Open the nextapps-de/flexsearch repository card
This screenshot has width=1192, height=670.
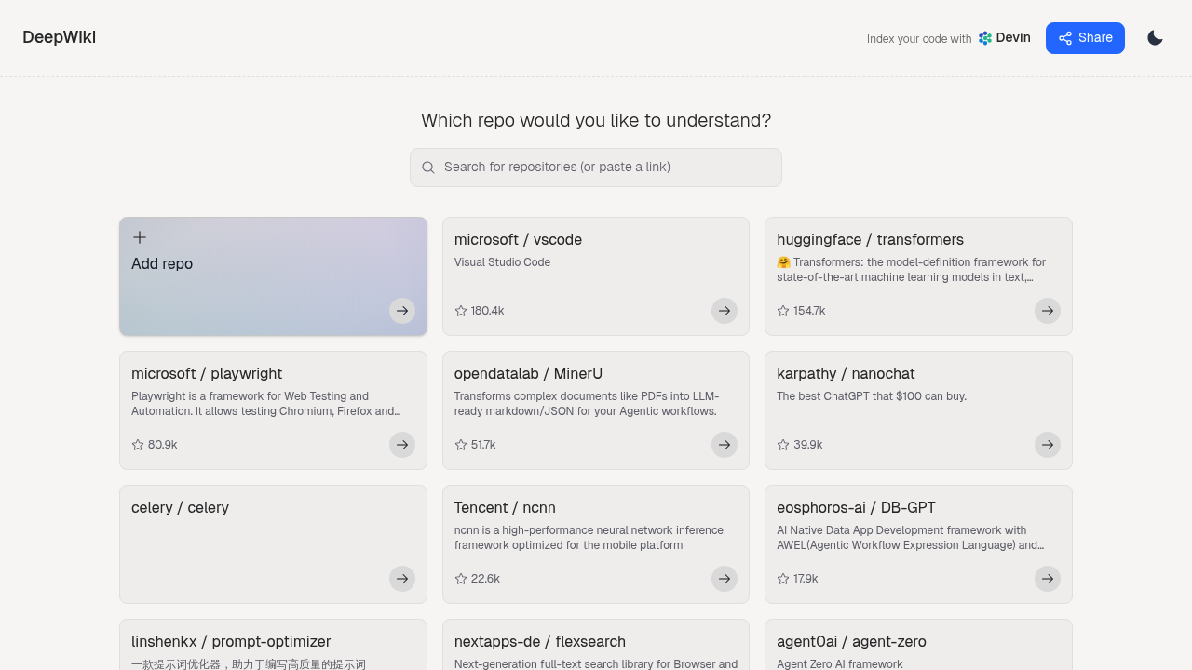click(596, 642)
